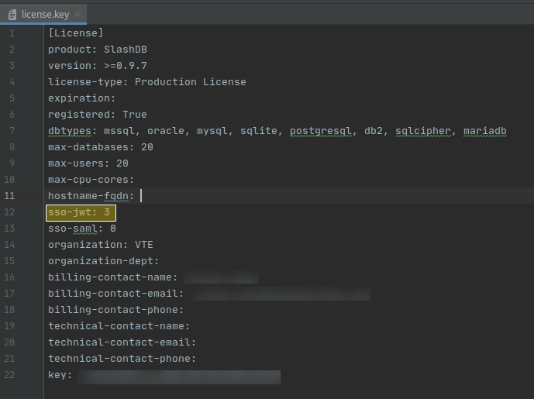
Task: Click line number 1 in the gutter
Action: click(x=12, y=33)
